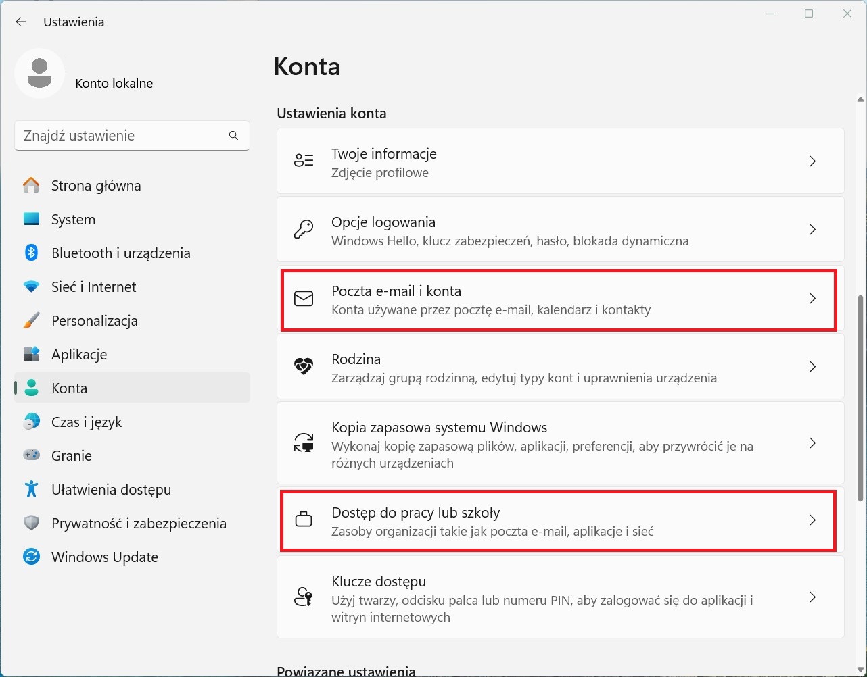The height and width of the screenshot is (677, 867).
Task: Click the Granie gamepad icon
Action: point(31,455)
